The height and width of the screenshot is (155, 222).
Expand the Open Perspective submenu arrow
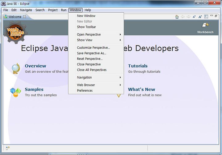coord(120,34)
